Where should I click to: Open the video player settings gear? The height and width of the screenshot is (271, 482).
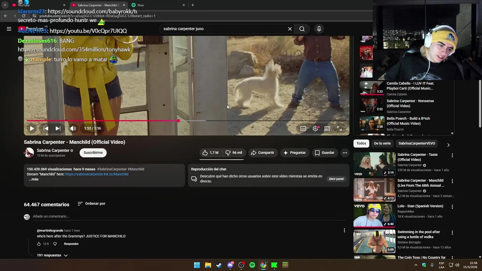click(x=315, y=128)
